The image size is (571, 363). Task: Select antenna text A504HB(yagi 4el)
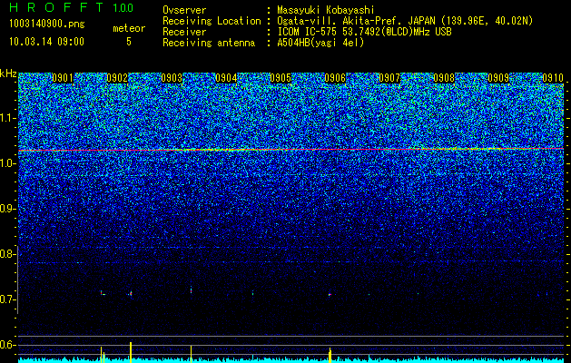320,43
